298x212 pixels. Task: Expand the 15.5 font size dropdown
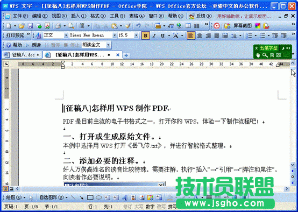click(136, 36)
